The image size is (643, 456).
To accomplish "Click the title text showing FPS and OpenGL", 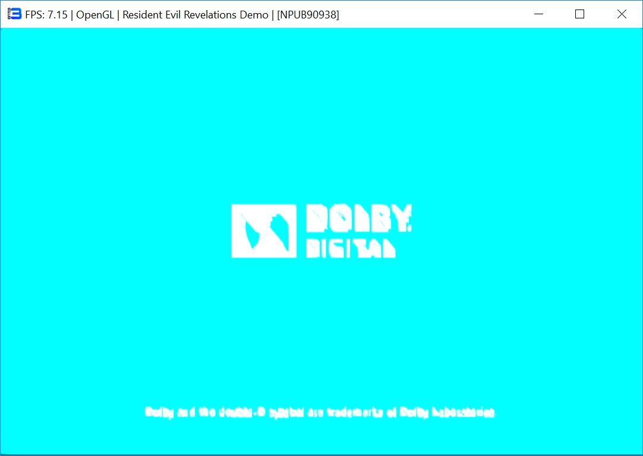I will 182,15.
